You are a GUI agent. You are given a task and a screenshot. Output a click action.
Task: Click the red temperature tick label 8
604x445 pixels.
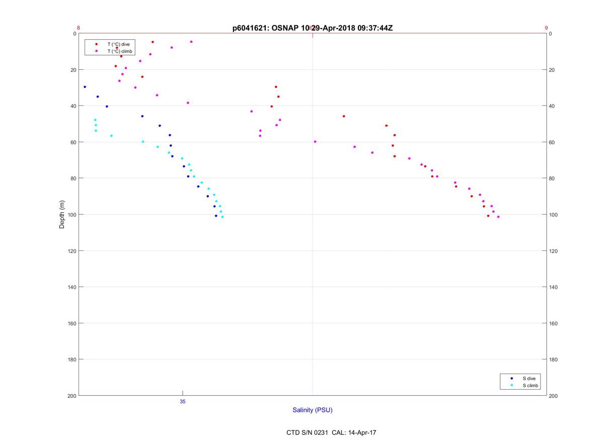click(x=79, y=28)
